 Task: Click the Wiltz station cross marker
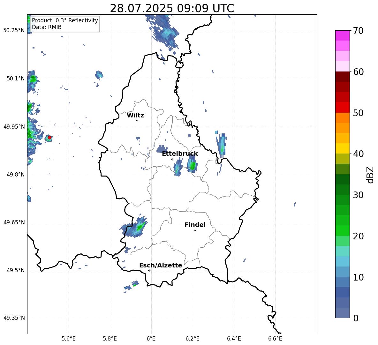coord(137,121)
